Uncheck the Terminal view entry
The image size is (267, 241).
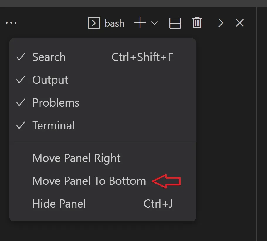point(53,126)
